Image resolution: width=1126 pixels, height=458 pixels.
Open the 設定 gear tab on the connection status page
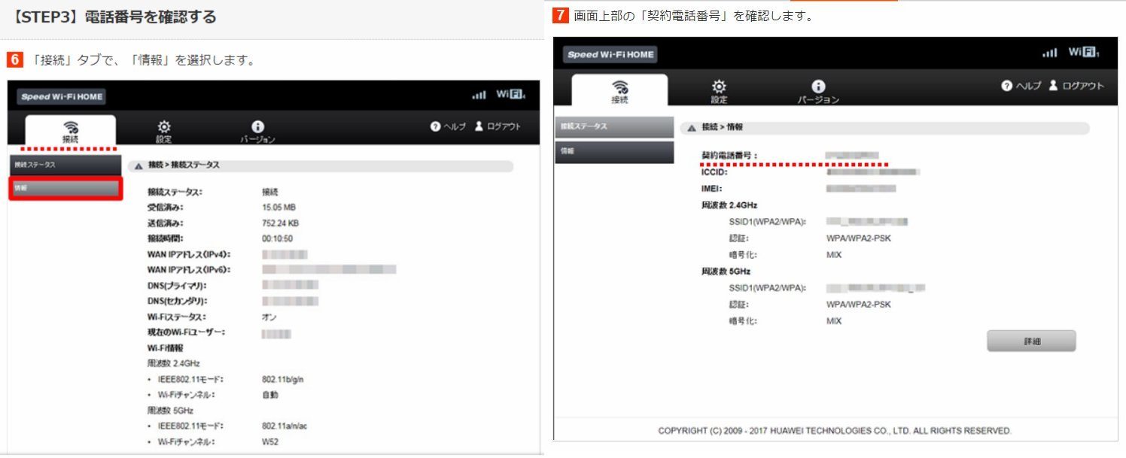pos(163,131)
